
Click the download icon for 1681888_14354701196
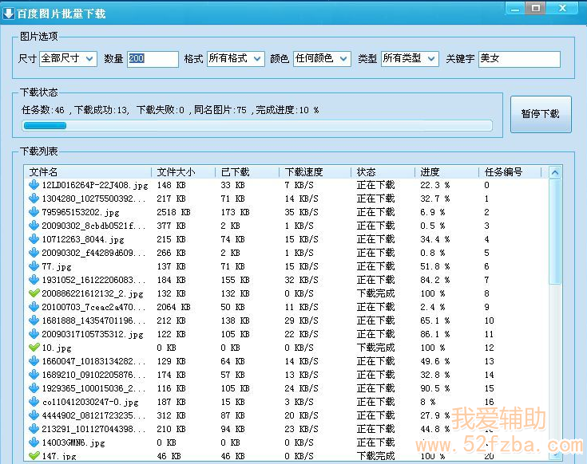tap(34, 320)
